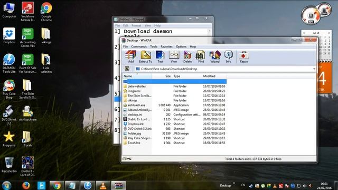The height and width of the screenshot is (190, 338).
Task: Select the Programs folder row
Action: [175, 91]
